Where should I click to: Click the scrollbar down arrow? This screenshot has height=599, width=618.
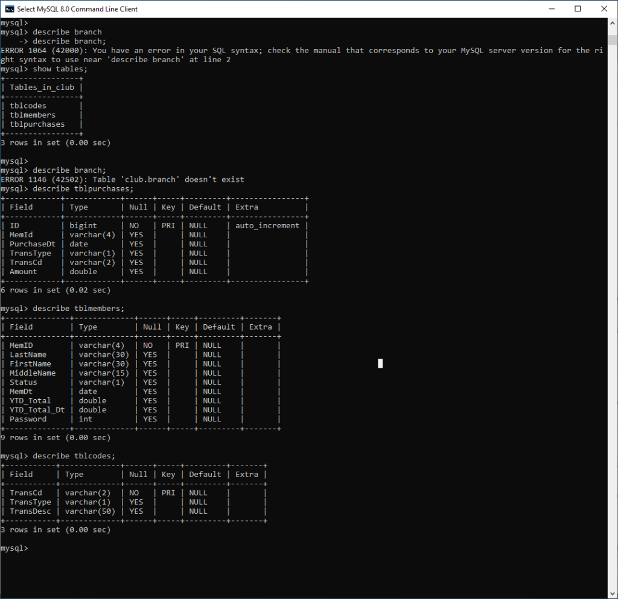(613, 594)
